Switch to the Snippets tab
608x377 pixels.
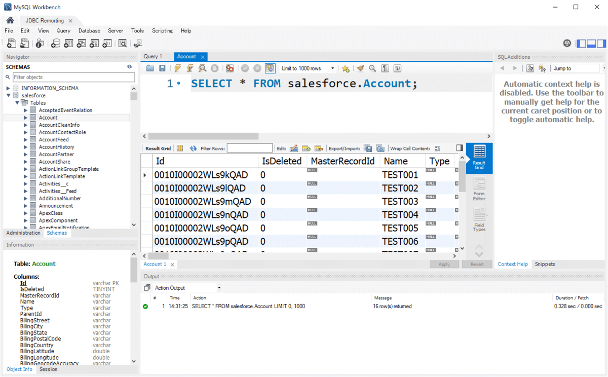pyautogui.click(x=545, y=264)
